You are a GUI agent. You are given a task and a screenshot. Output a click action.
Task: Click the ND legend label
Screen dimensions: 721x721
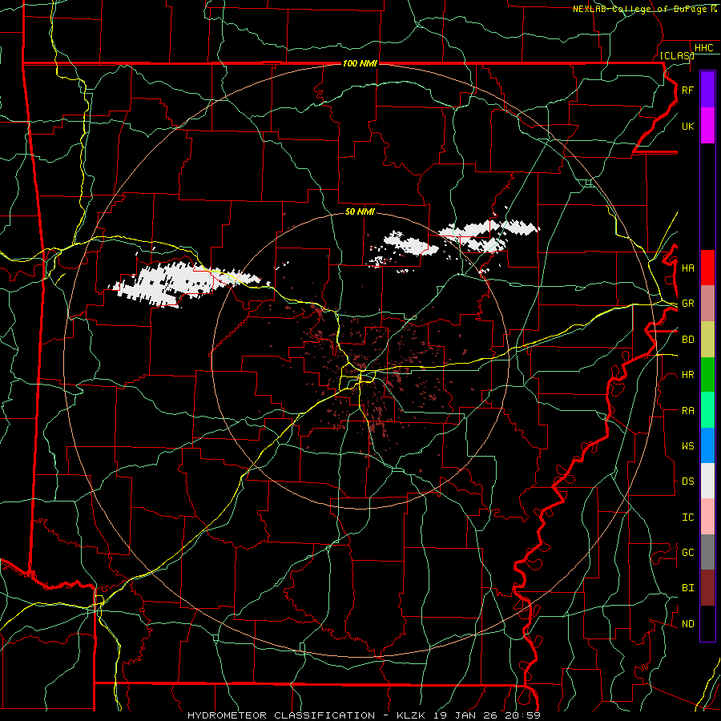(687, 623)
